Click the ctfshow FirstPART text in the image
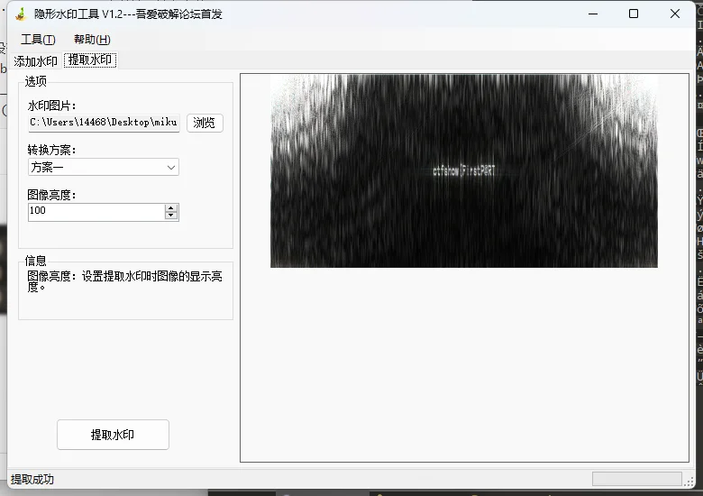The image size is (703, 496). tap(463, 170)
